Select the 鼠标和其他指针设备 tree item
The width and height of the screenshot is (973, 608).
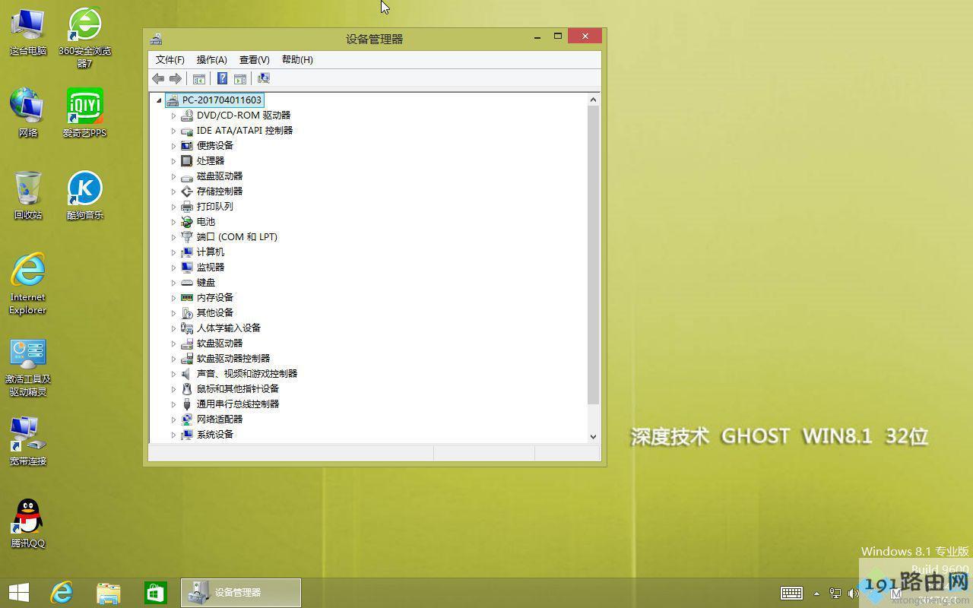point(238,388)
